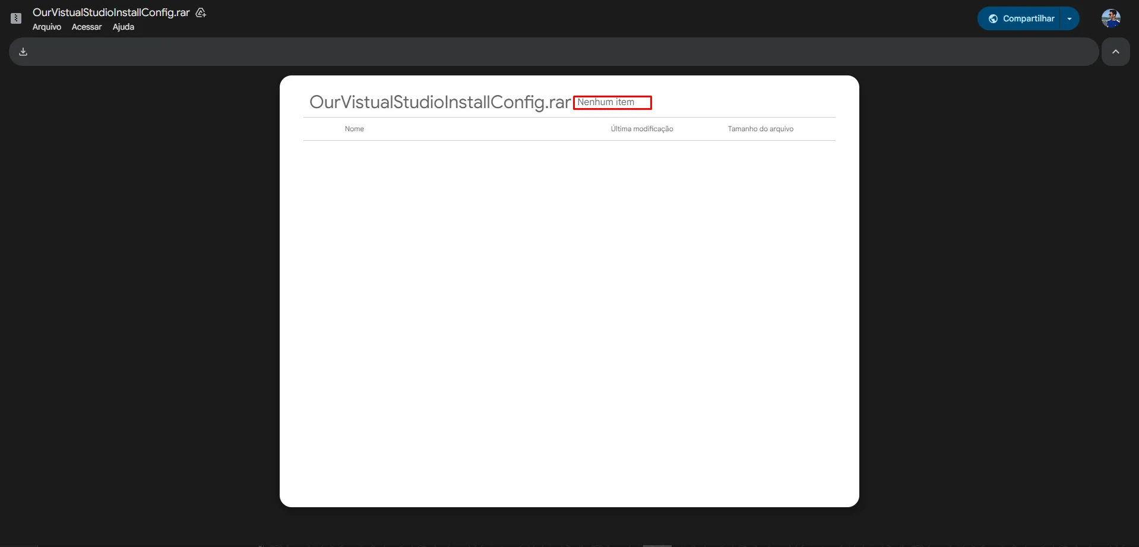This screenshot has width=1139, height=547.
Task: Download the archive using the download icon
Action: pos(23,52)
